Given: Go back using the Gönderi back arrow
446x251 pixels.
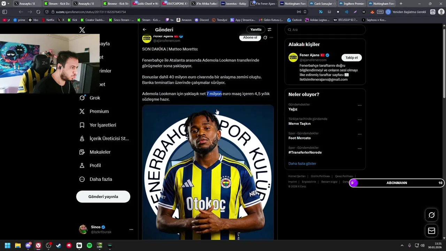Looking at the screenshot, I should [x=145, y=30].
